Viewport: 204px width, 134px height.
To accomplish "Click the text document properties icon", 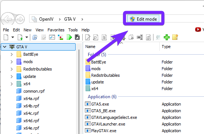I will tap(104, 37).
